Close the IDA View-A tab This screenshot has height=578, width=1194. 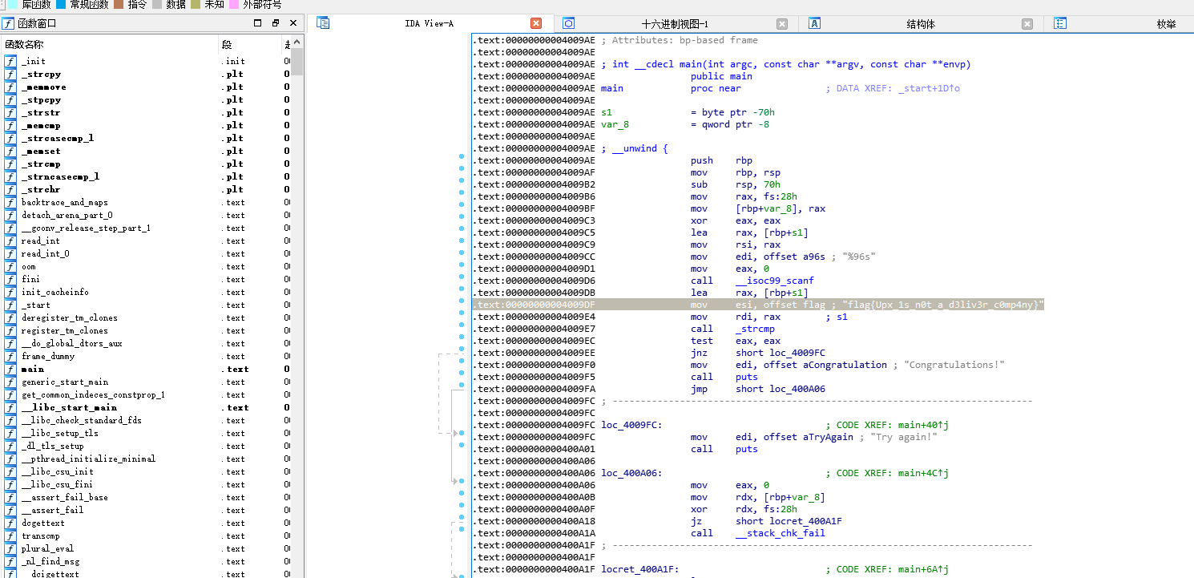[536, 23]
